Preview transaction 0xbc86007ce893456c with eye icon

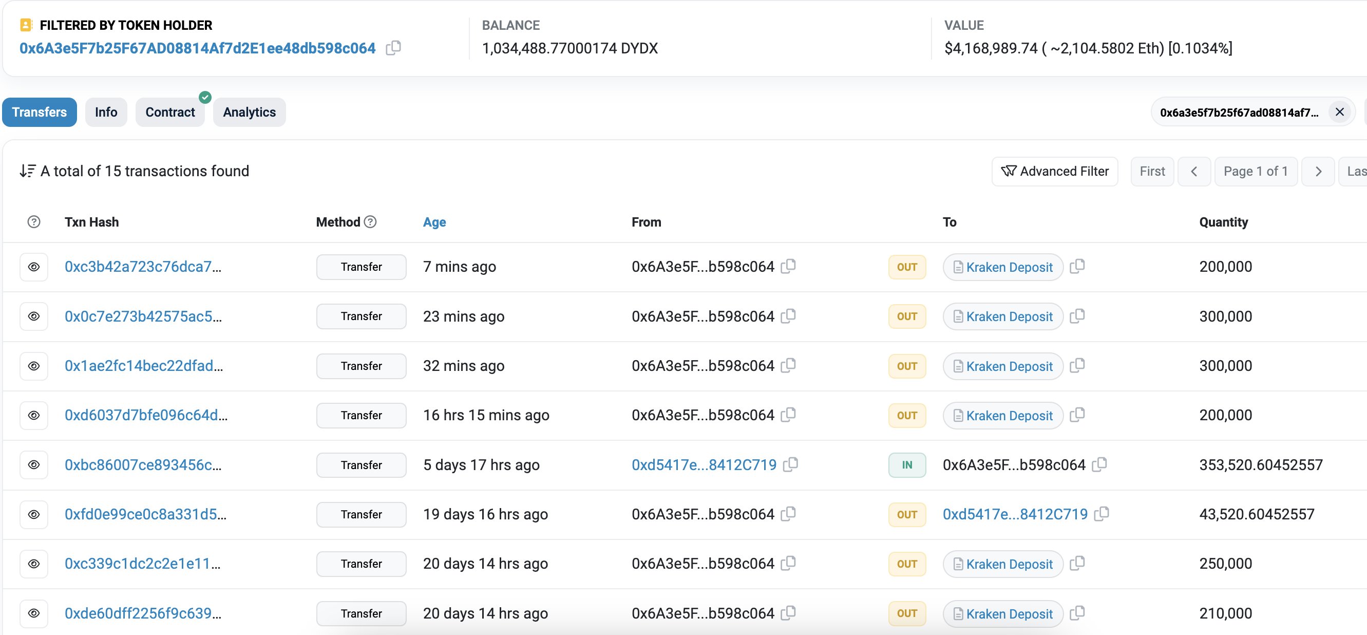point(34,465)
